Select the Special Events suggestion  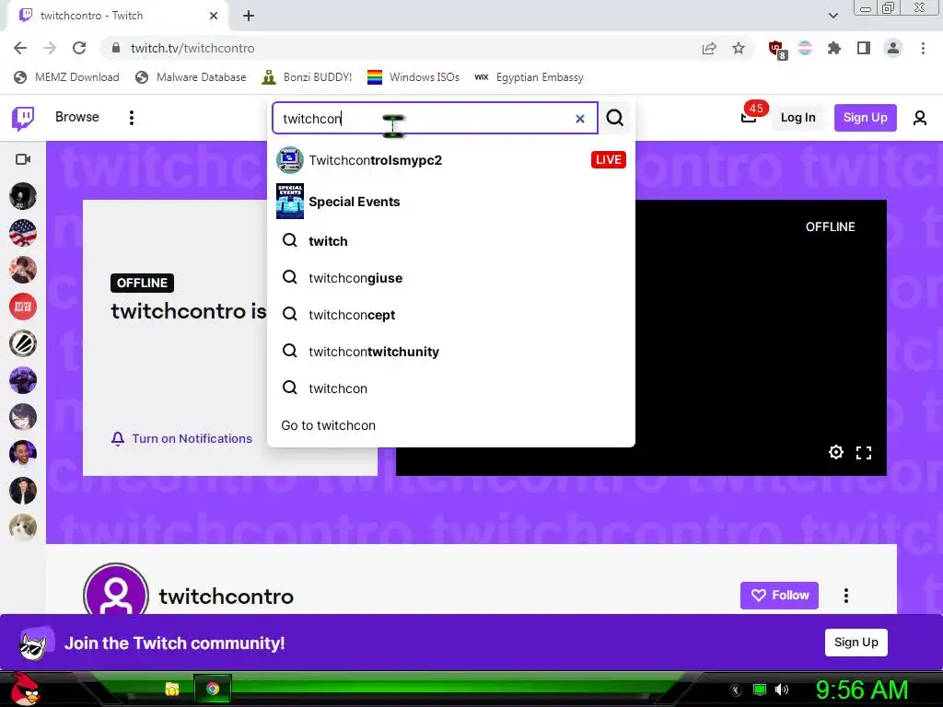pyautogui.click(x=451, y=202)
